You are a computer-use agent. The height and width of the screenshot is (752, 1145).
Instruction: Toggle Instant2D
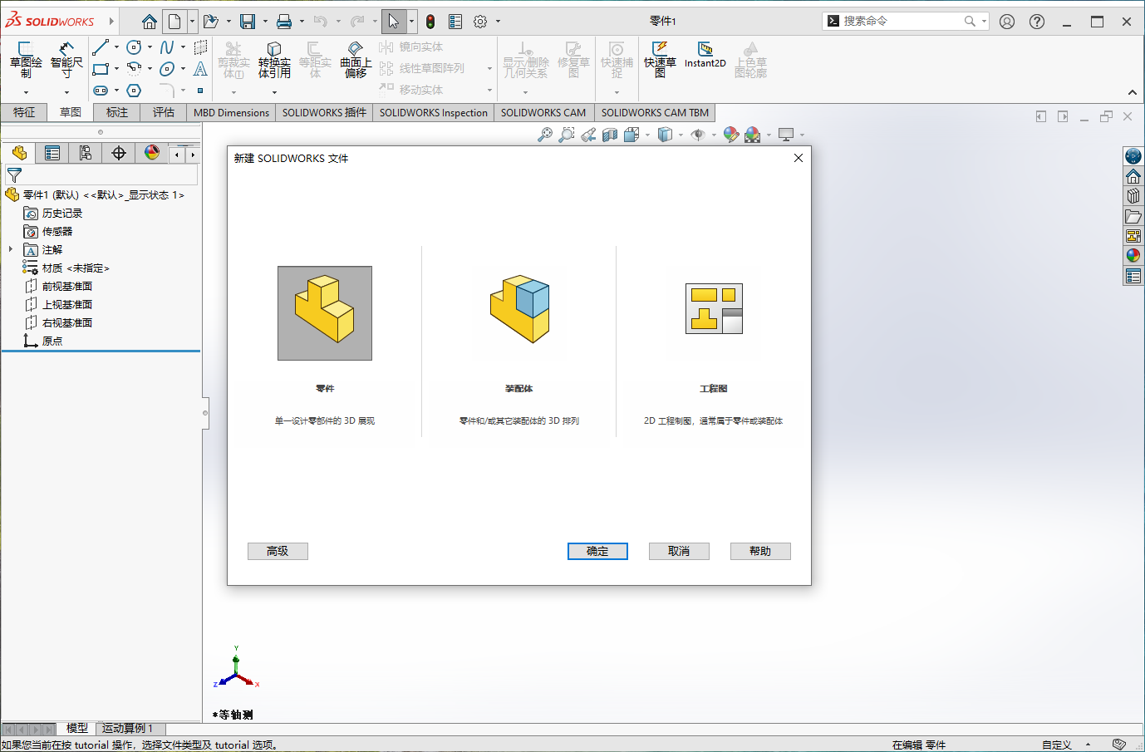coord(705,55)
